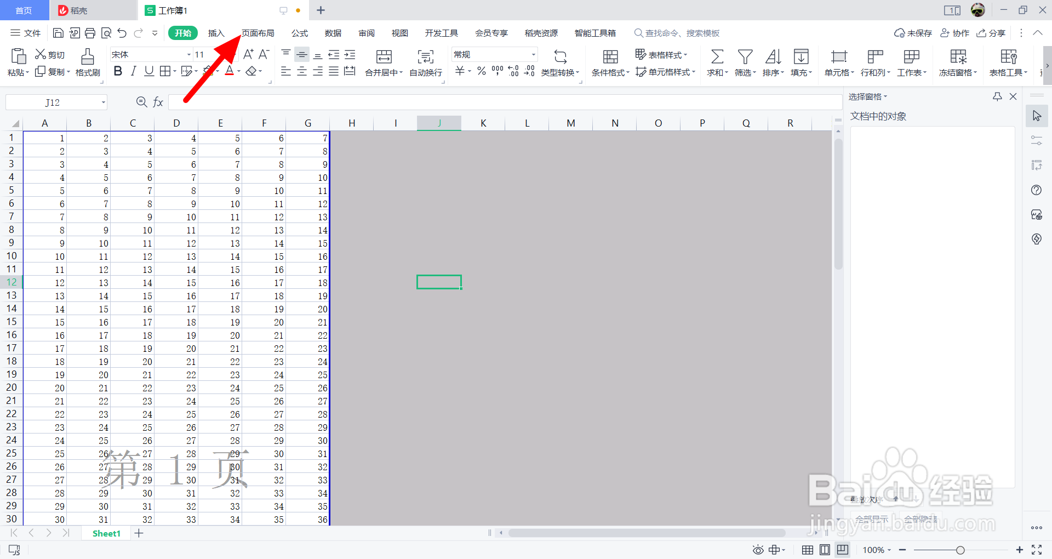Screen dimensions: 1052x559
Task: Apply font color with red A icon
Action: [x=230, y=71]
